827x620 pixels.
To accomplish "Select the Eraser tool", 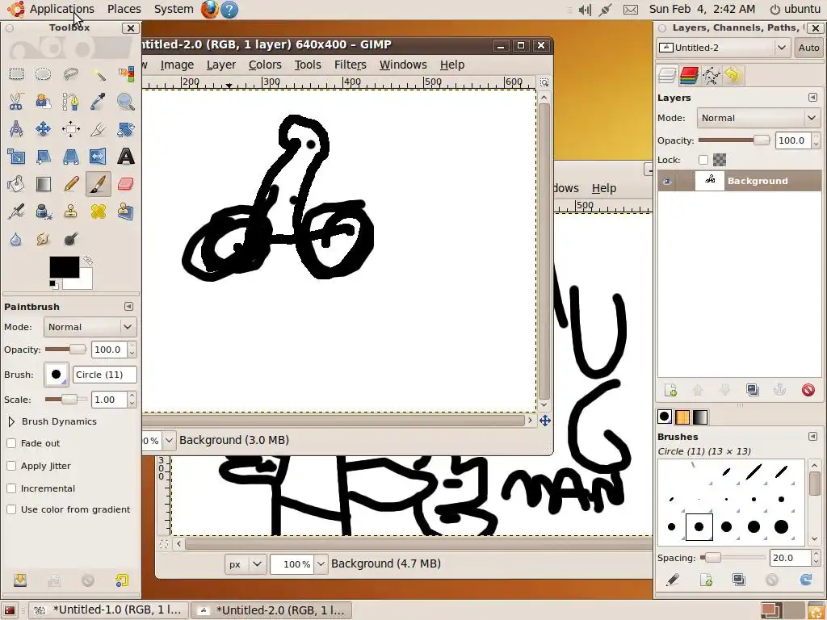I will 125,184.
